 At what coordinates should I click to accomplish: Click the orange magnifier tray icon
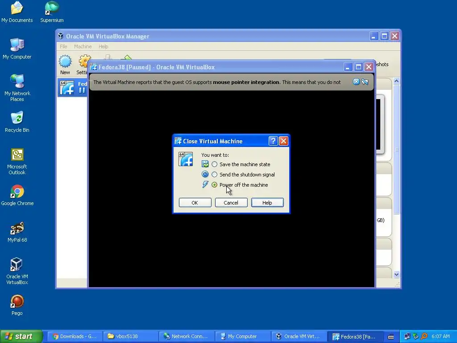point(424,336)
